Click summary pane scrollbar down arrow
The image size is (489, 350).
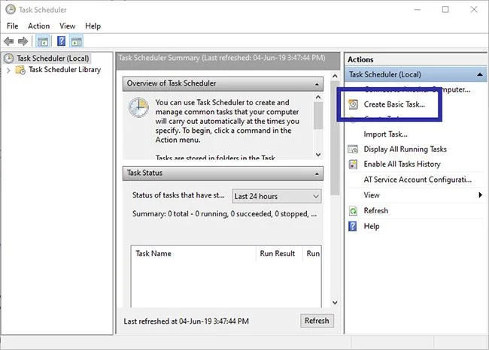pyautogui.click(x=335, y=303)
